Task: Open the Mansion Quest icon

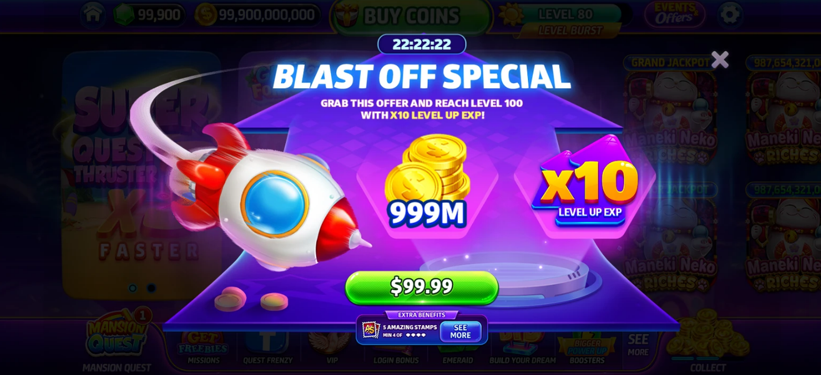Action: coord(118,337)
